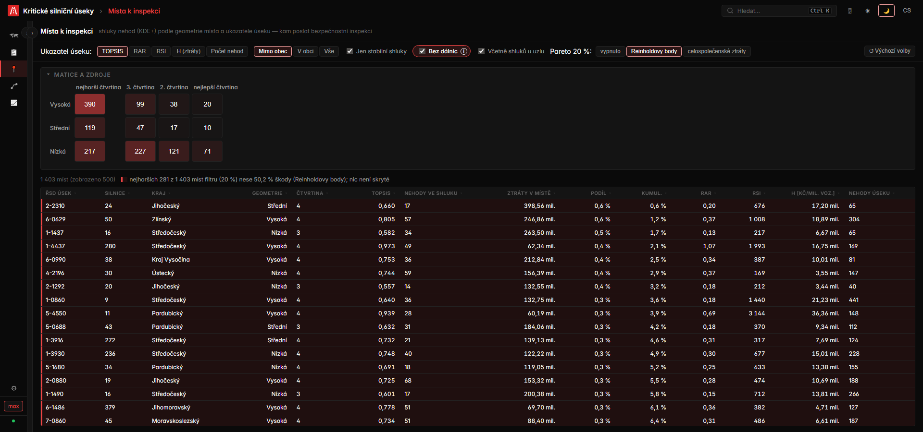Screen dimensions: 923x432
Task: Toggle Včetně shluků u uzlu checkbox
Action: click(x=481, y=51)
